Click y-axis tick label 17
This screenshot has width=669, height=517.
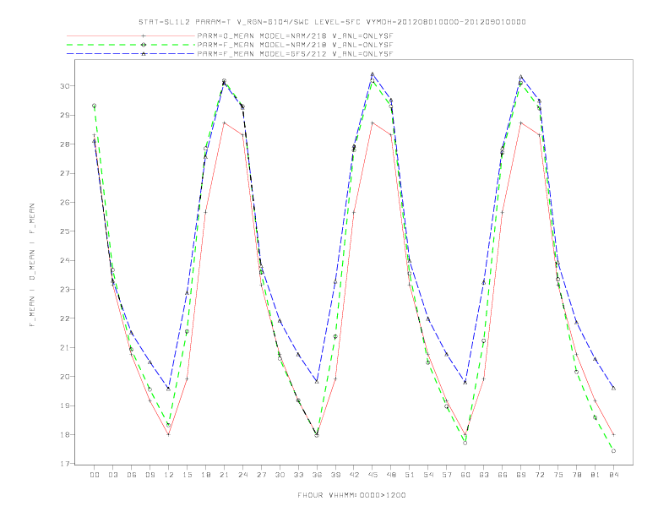(65, 464)
